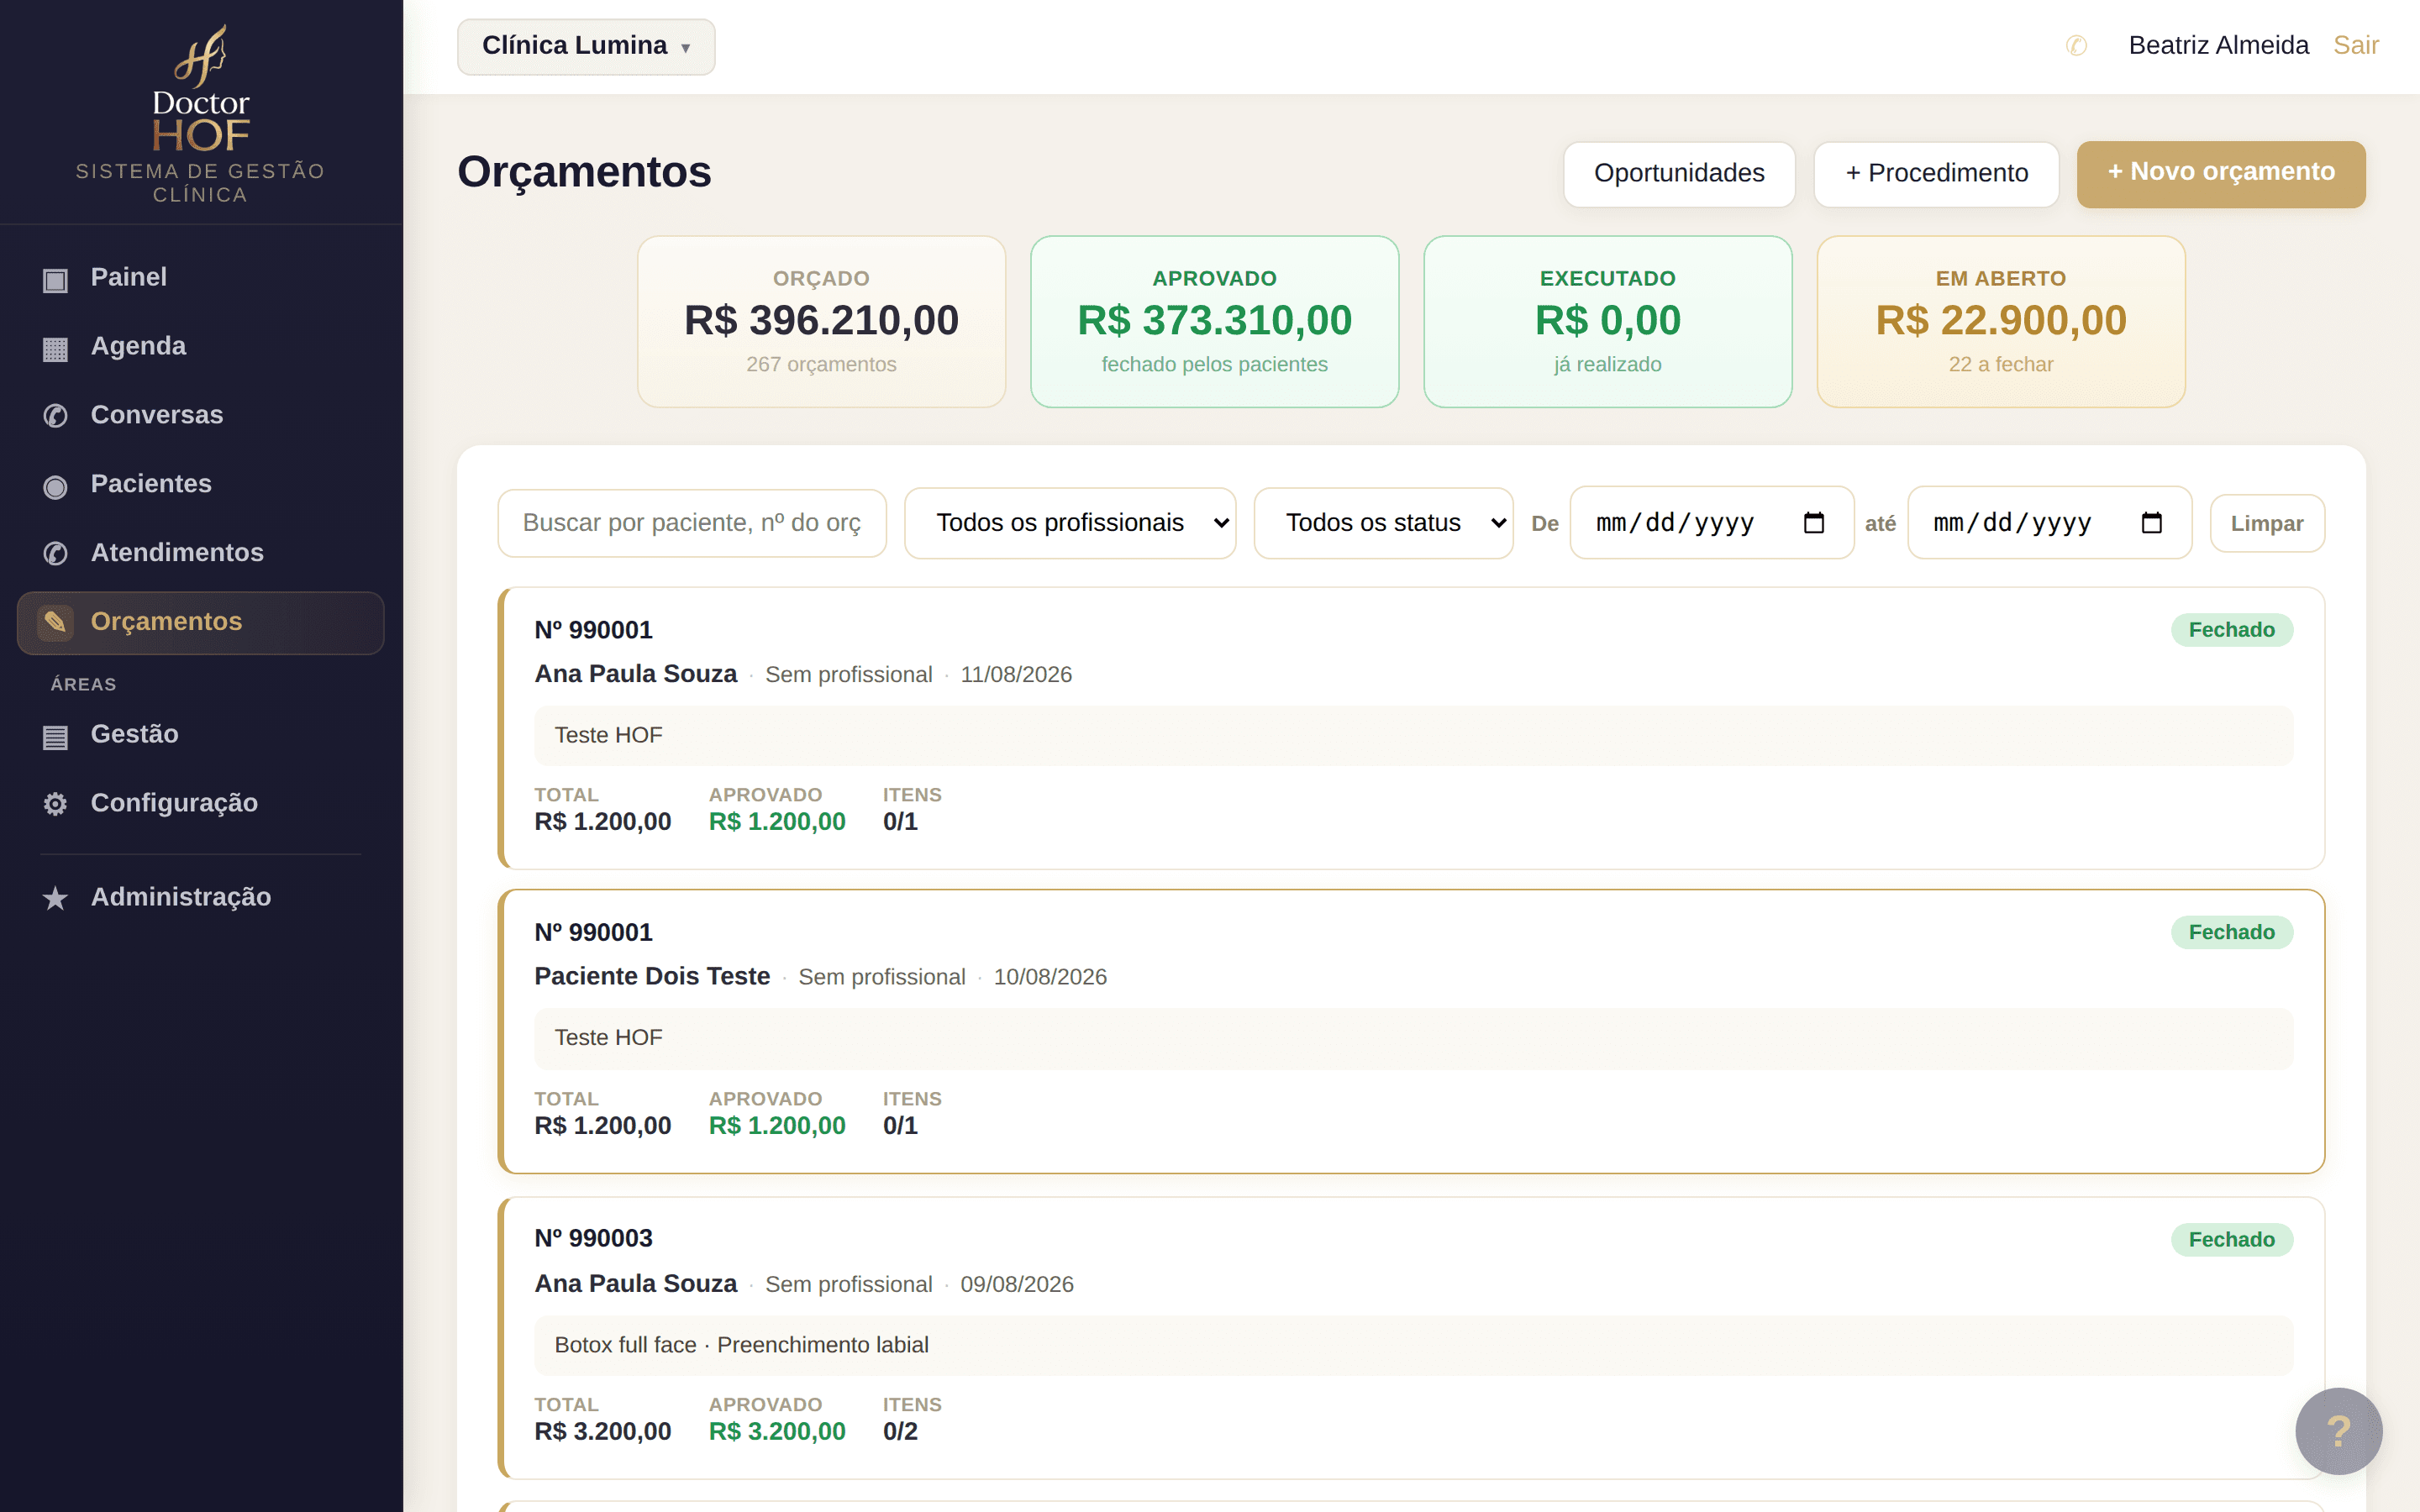Viewport: 2420px width, 1512px height.
Task: Click patient name Ana Paula Souza dated 11/08/2026
Action: (x=635, y=674)
